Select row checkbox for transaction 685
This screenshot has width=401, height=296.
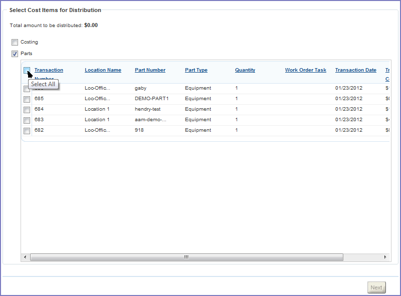coord(27,99)
